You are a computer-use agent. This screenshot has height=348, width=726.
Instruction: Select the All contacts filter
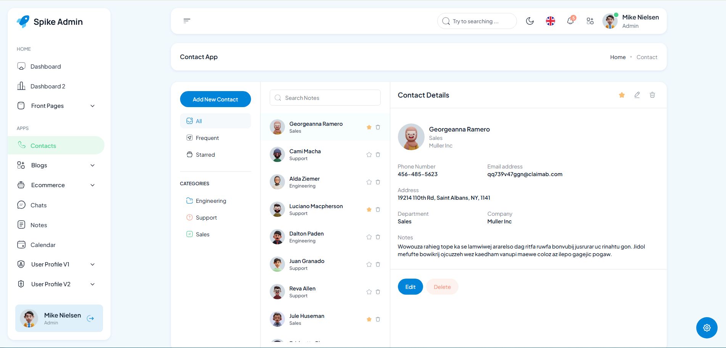215,121
